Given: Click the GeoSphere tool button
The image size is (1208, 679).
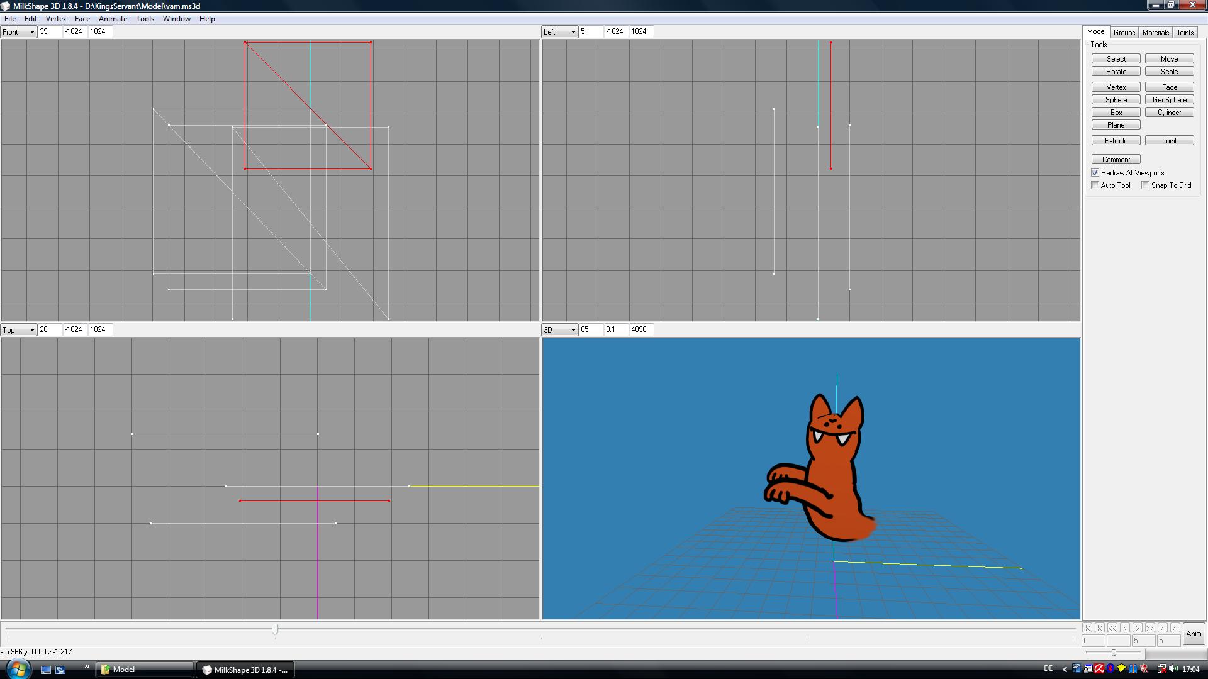Looking at the screenshot, I should click(x=1169, y=100).
